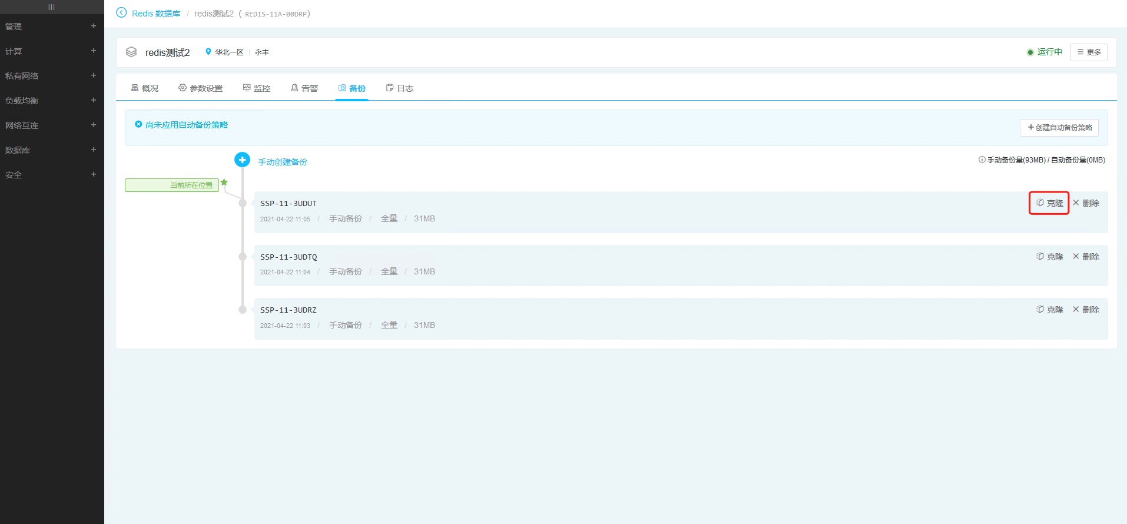Open the 日志 tab
Screen dimensions: 1127x524
click(400, 88)
